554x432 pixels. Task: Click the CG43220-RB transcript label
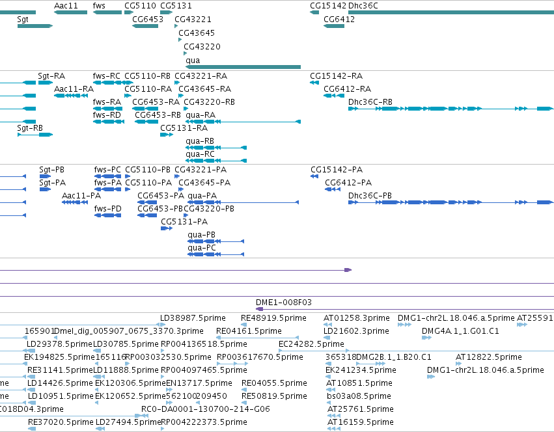209,102
